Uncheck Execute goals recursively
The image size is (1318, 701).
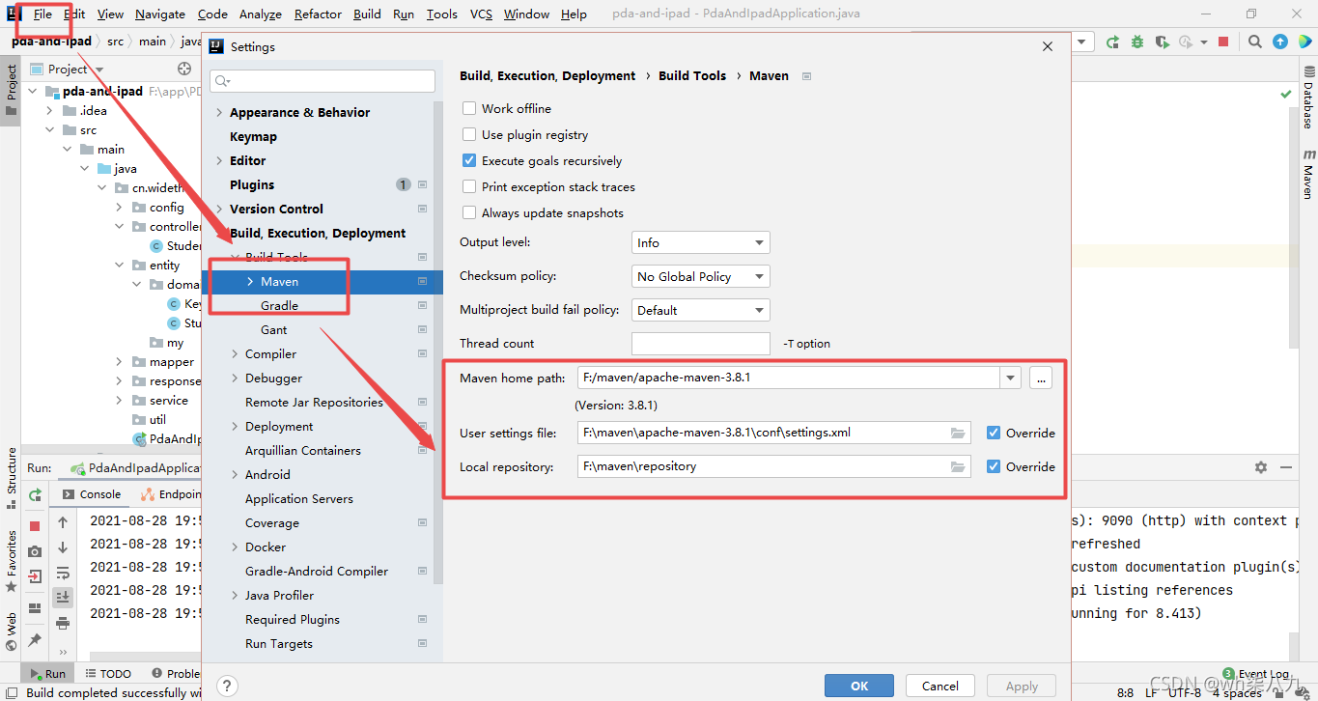469,160
